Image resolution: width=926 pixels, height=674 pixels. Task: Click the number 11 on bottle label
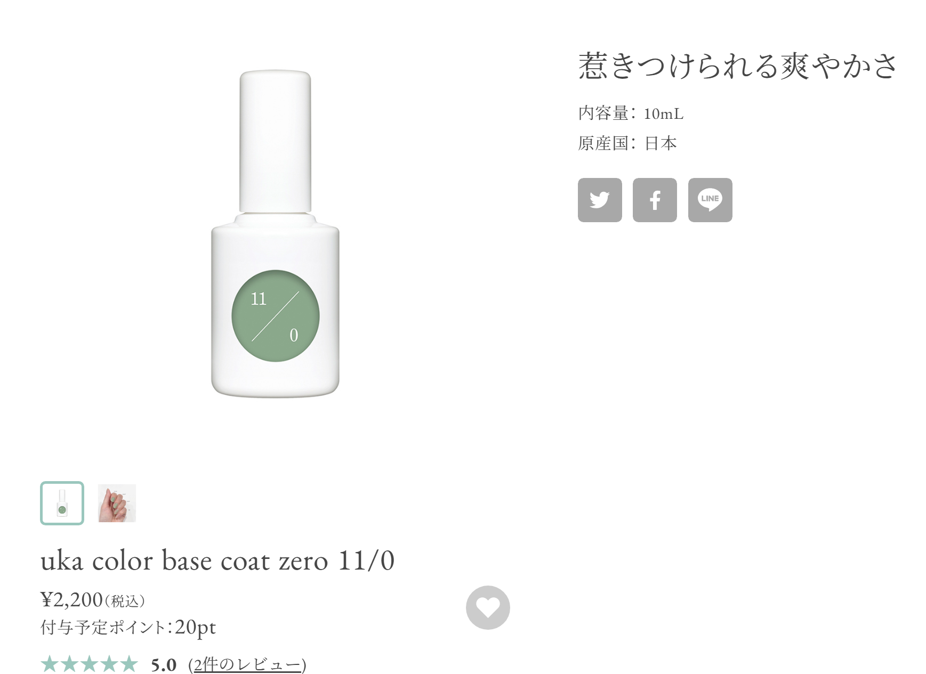click(x=259, y=299)
